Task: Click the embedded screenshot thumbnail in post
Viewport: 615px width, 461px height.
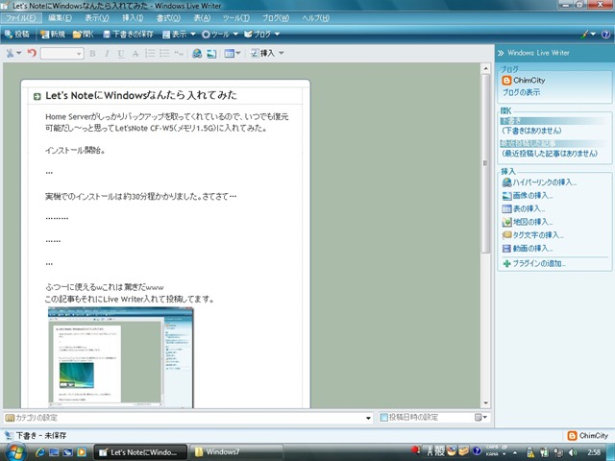Action: tap(121, 357)
